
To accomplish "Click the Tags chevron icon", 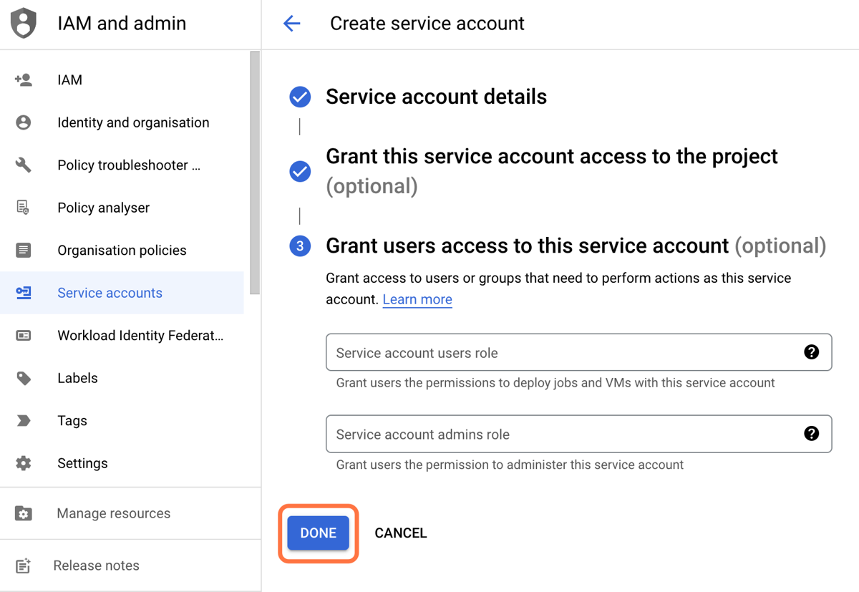I will click(x=24, y=421).
